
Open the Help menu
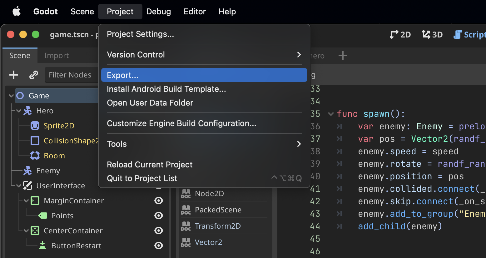coord(227,12)
